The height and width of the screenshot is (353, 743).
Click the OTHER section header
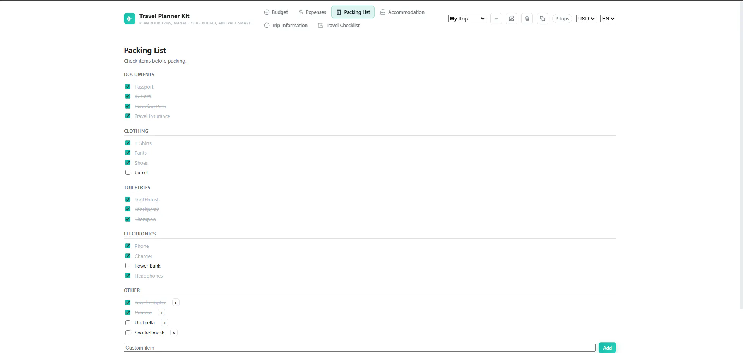point(132,290)
